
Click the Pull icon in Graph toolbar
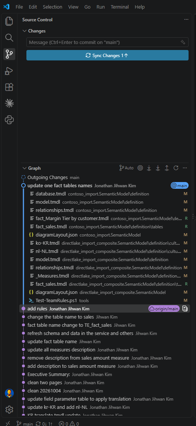tap(158, 168)
